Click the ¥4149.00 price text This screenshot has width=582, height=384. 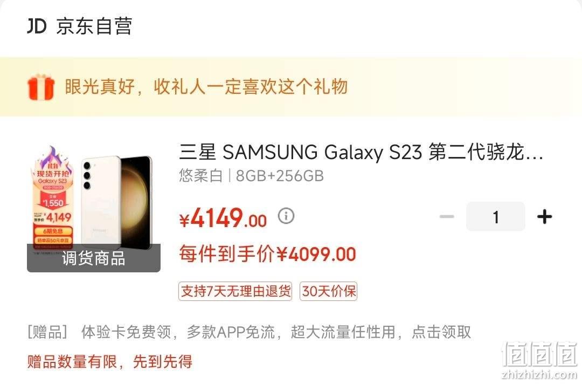pos(223,218)
